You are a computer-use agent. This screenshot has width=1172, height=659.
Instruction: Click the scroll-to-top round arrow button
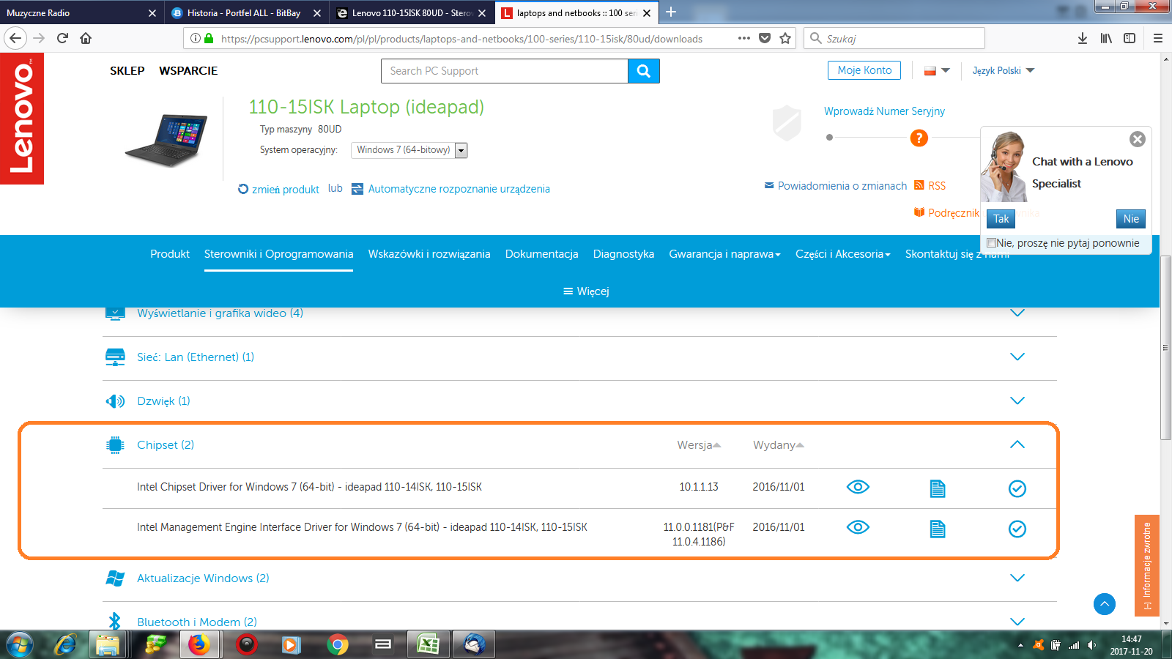1105,604
